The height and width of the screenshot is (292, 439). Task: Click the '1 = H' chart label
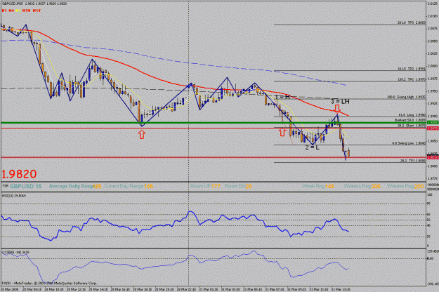click(282, 97)
